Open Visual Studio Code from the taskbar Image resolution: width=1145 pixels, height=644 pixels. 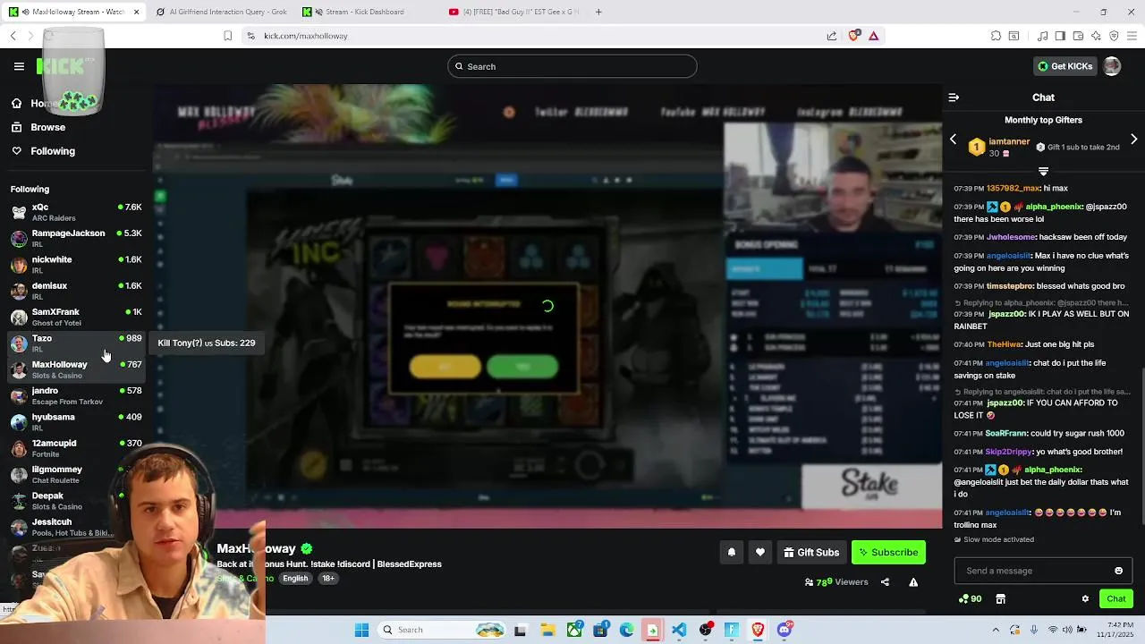coord(679,630)
